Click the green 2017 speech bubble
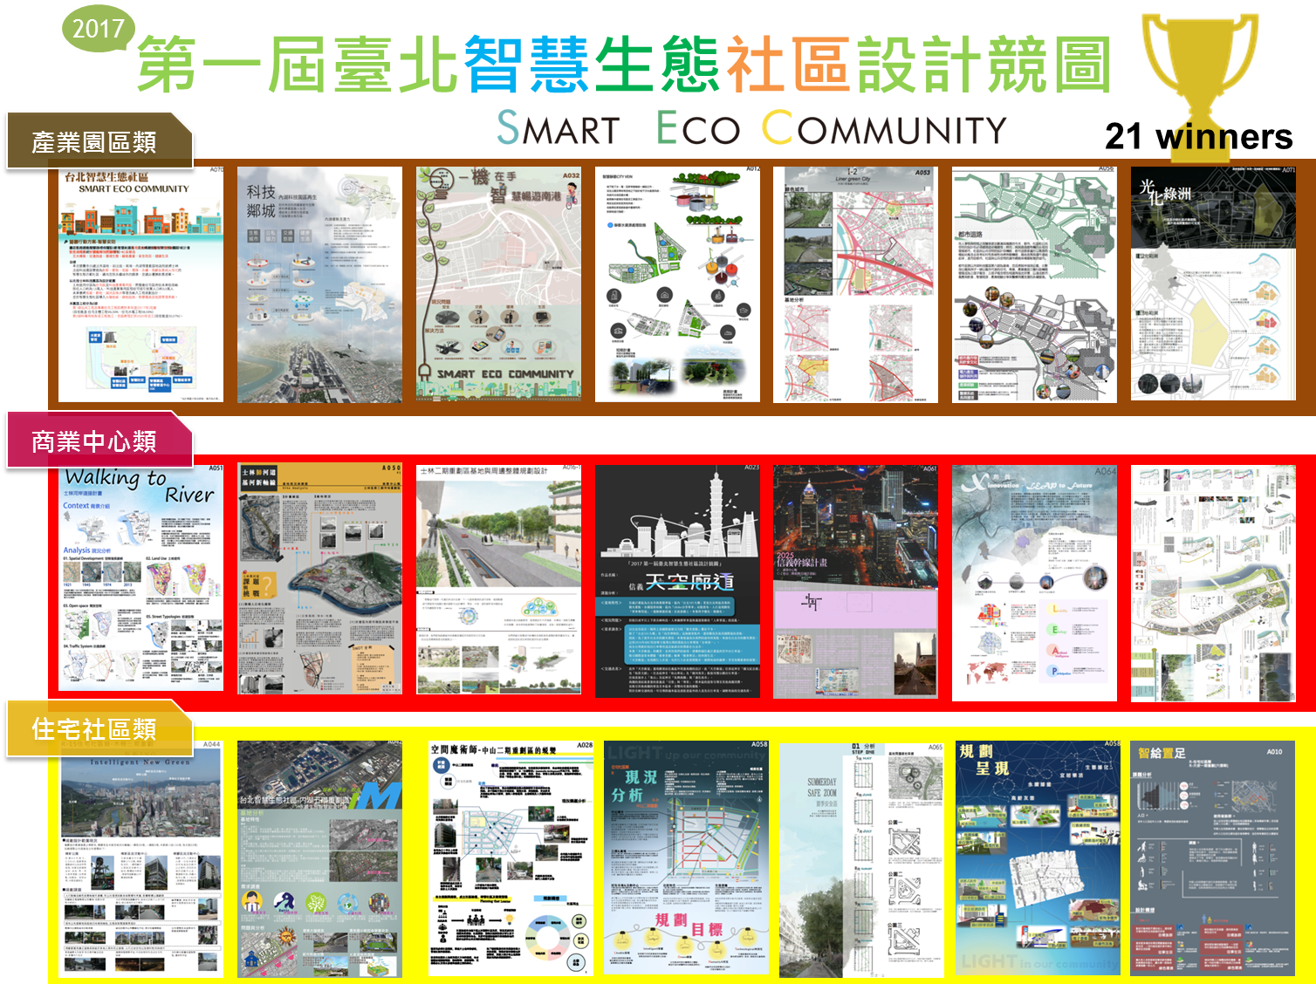This screenshot has height=984, width=1316. tap(98, 28)
